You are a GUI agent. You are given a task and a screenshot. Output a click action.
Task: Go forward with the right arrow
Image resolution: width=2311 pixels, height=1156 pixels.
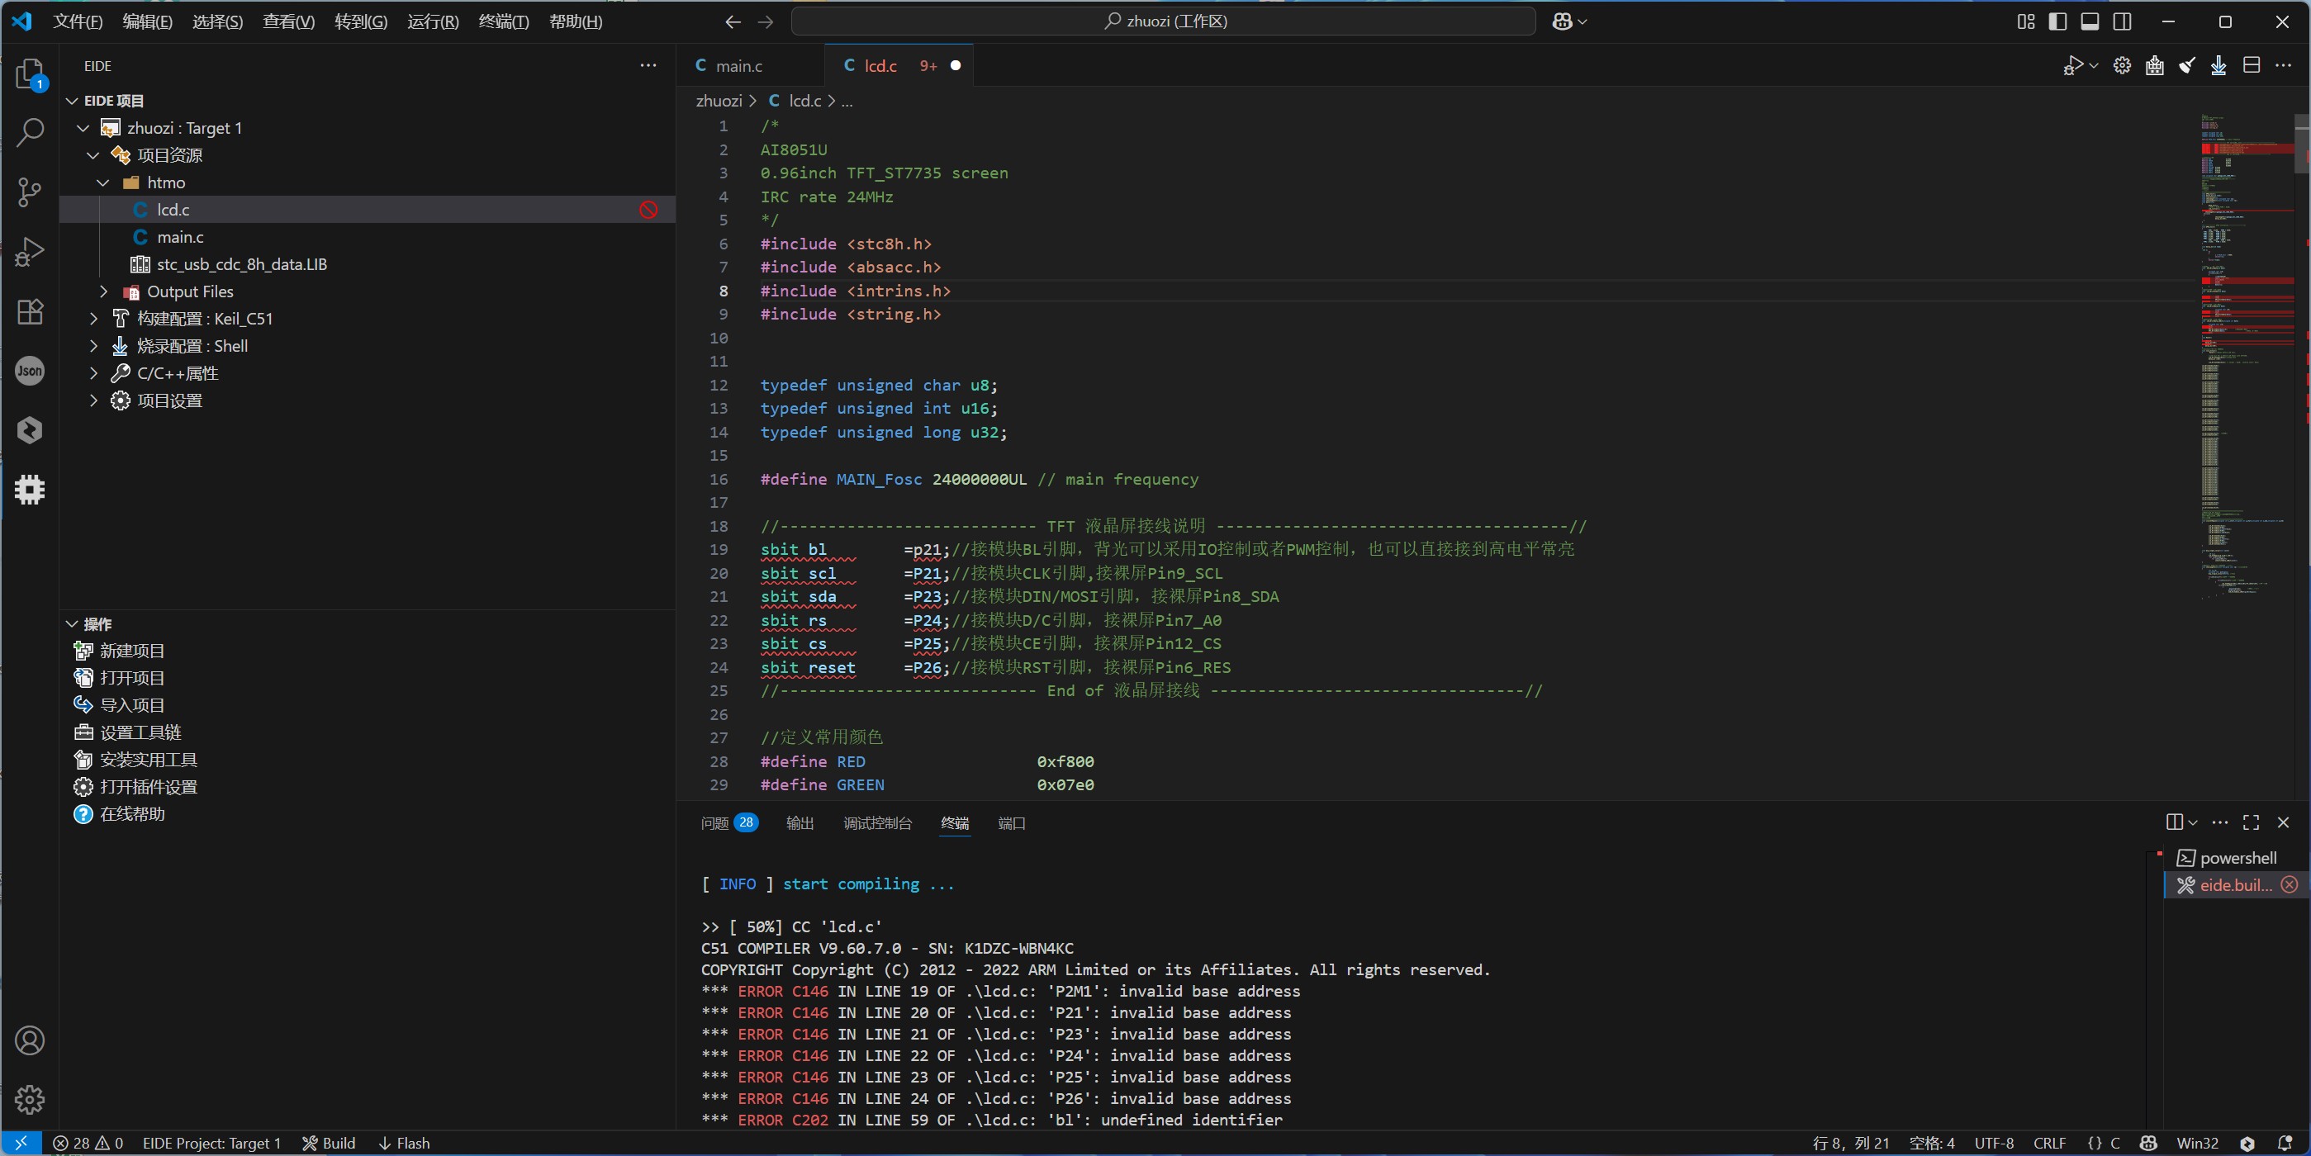click(766, 21)
